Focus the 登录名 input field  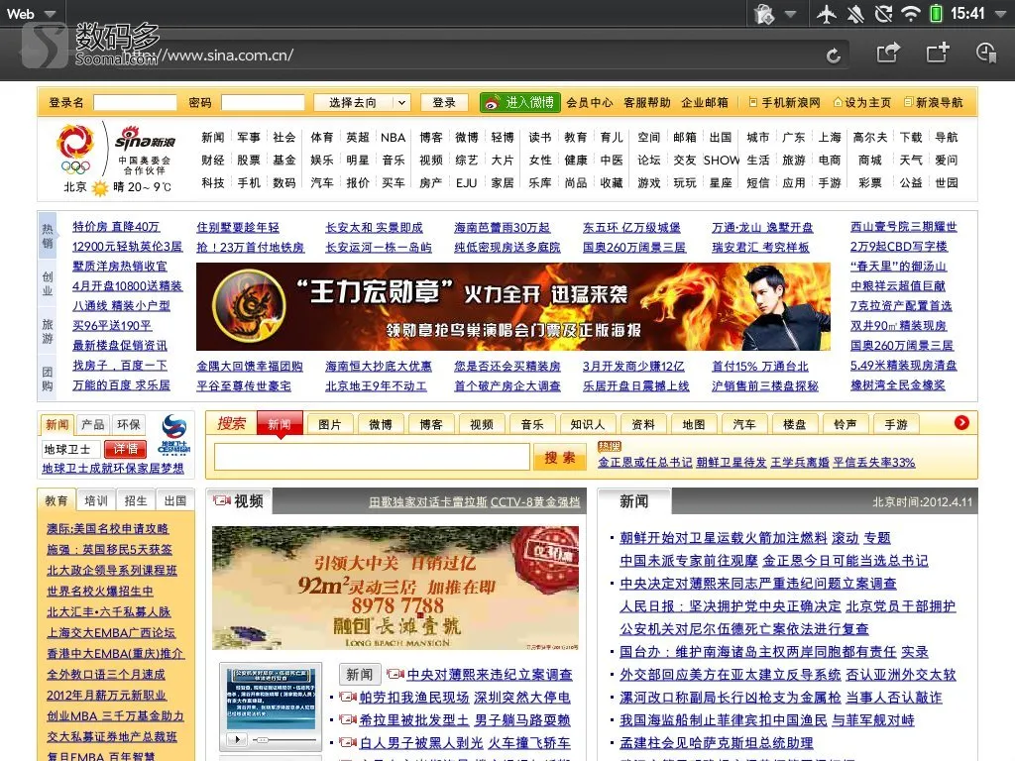click(135, 103)
